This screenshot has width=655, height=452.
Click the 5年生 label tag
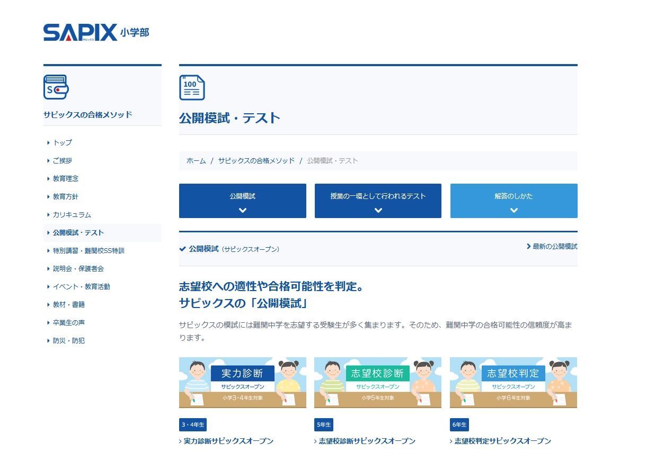click(x=323, y=424)
